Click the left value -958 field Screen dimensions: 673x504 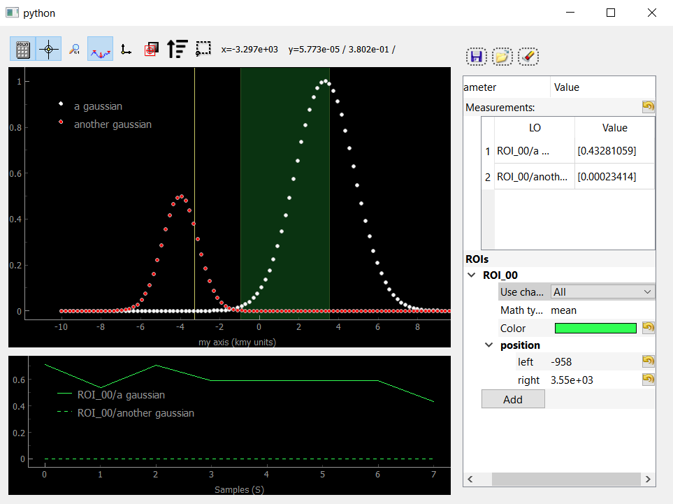(x=595, y=362)
